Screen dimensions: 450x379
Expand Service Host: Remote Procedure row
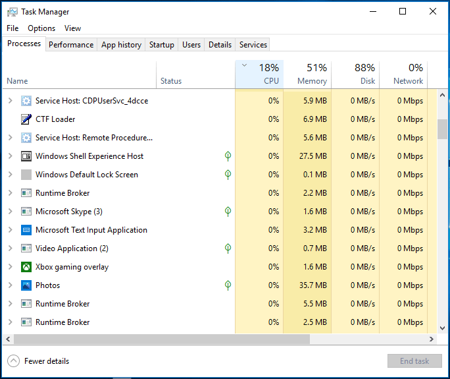click(x=11, y=138)
